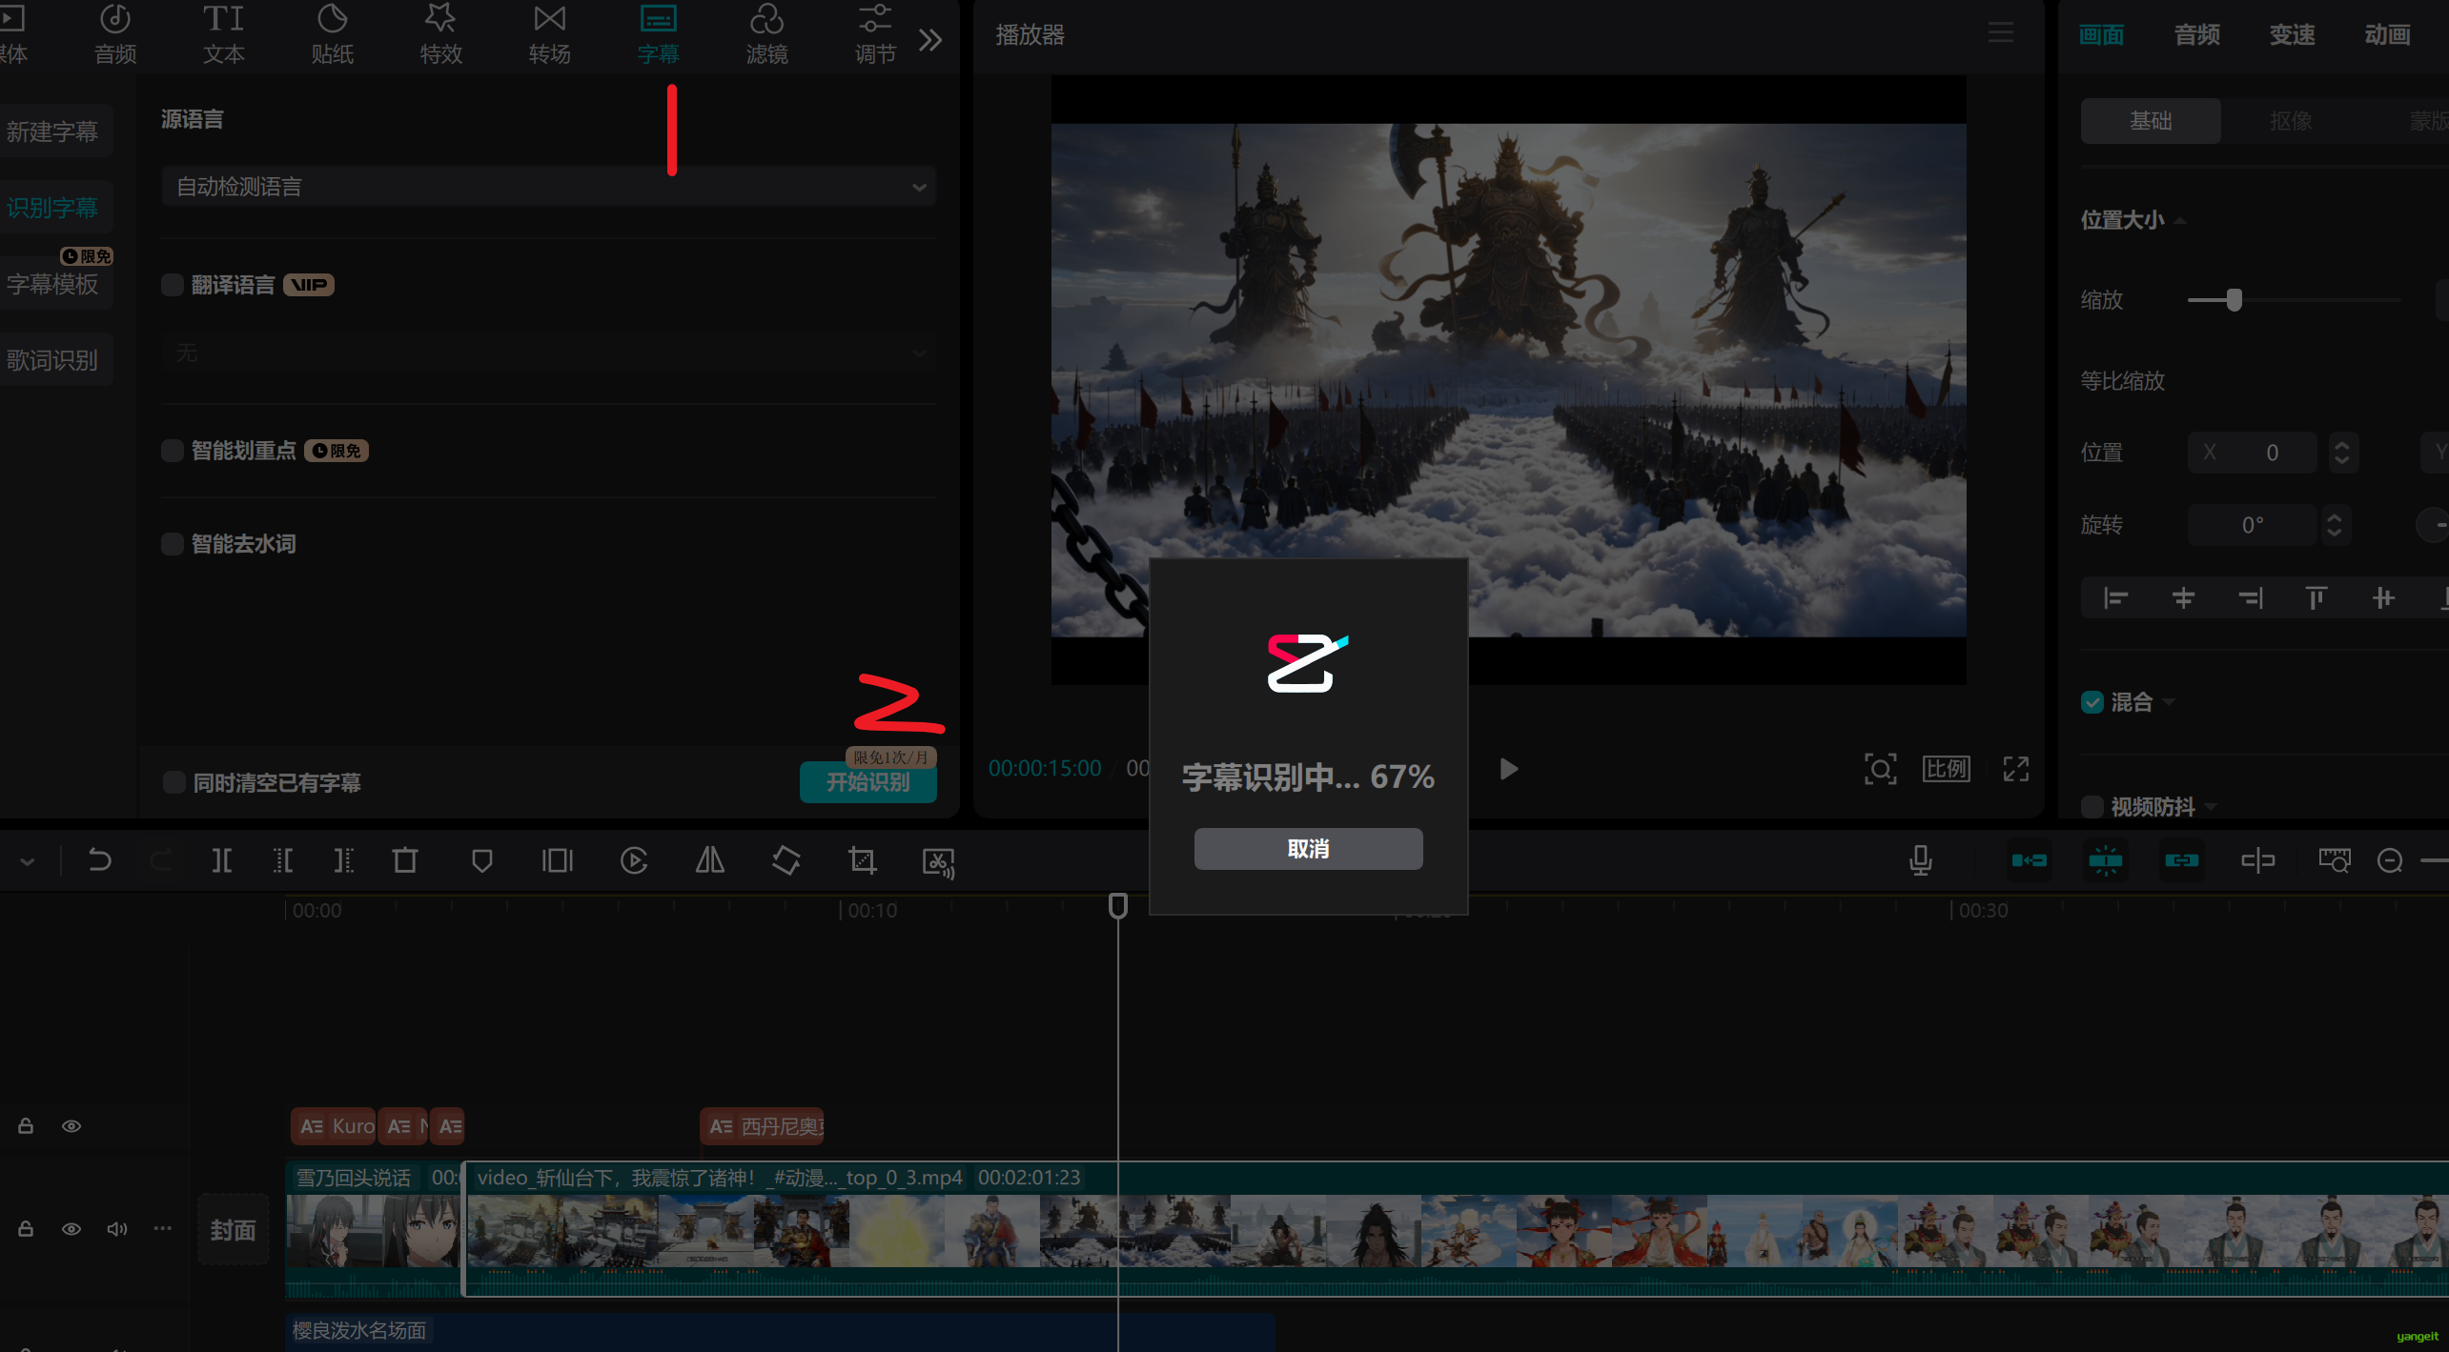The image size is (2449, 1352).
Task: Enter fullscreen preview mode
Action: tap(2016, 769)
